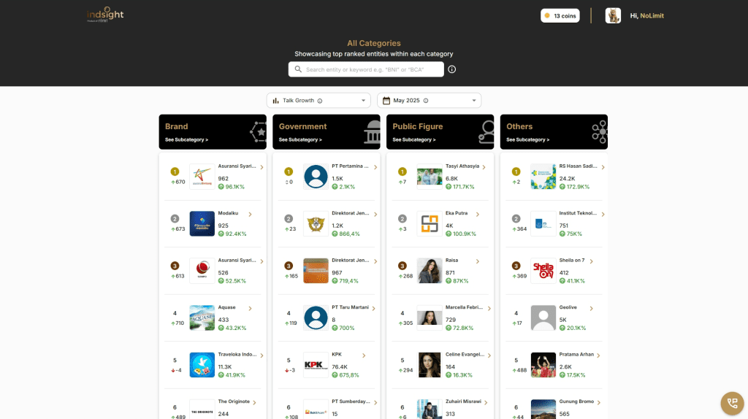
Task: Open See Subcategory under Brand
Action: pos(186,139)
